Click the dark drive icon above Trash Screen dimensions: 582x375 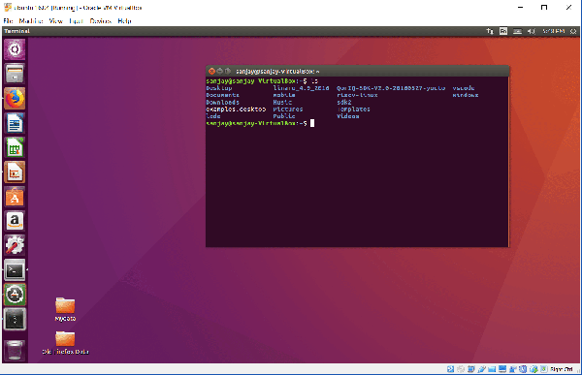(15, 319)
